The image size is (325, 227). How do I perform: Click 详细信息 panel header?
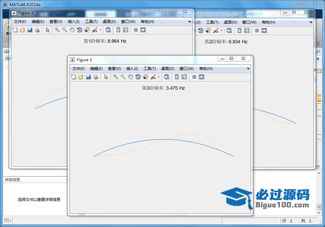coord(35,180)
